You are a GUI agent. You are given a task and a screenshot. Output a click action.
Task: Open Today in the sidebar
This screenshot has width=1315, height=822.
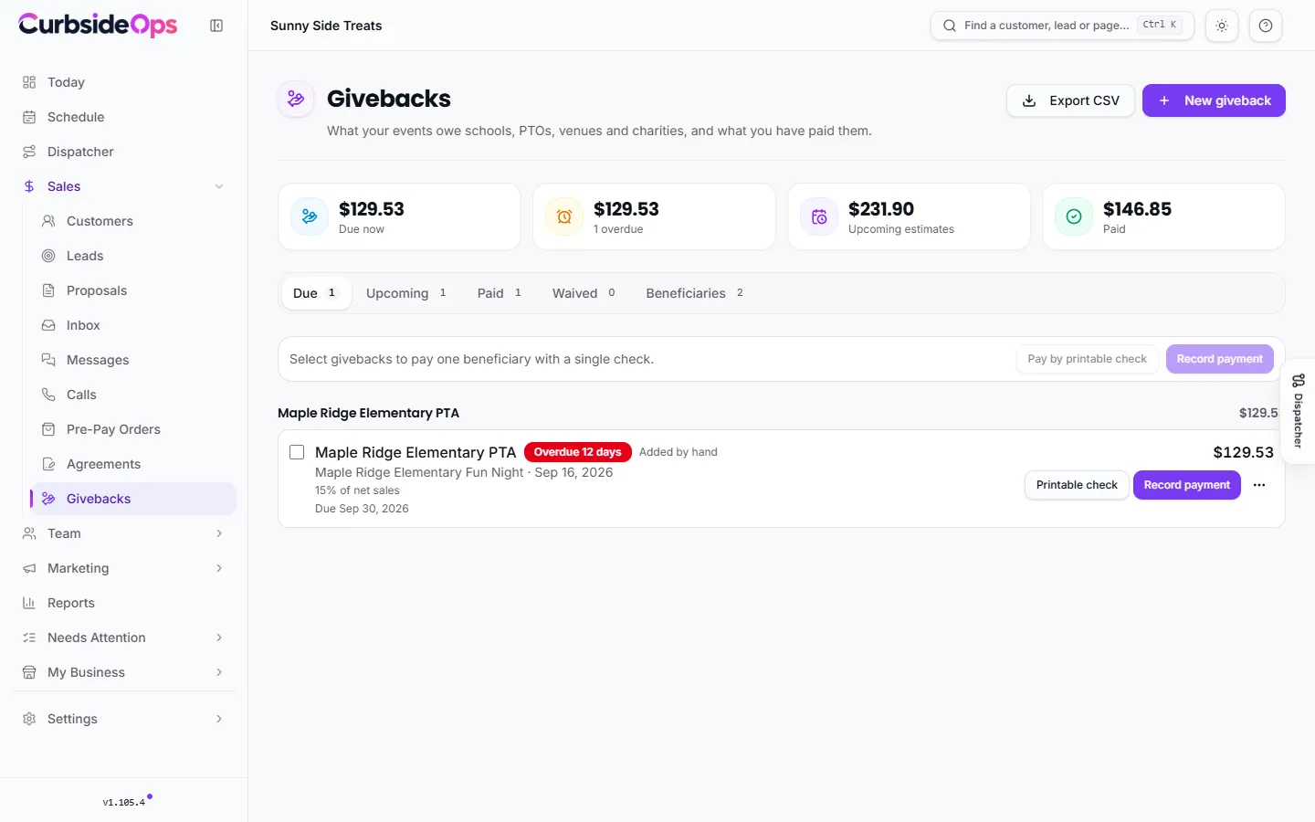[123, 82]
